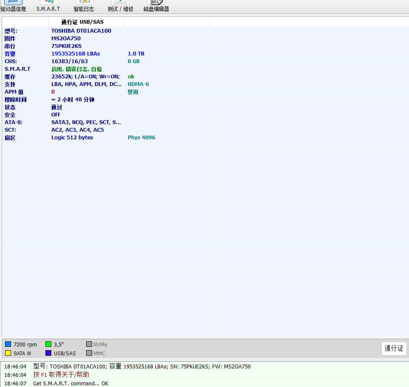Click the 型号: row label

coord(11,31)
